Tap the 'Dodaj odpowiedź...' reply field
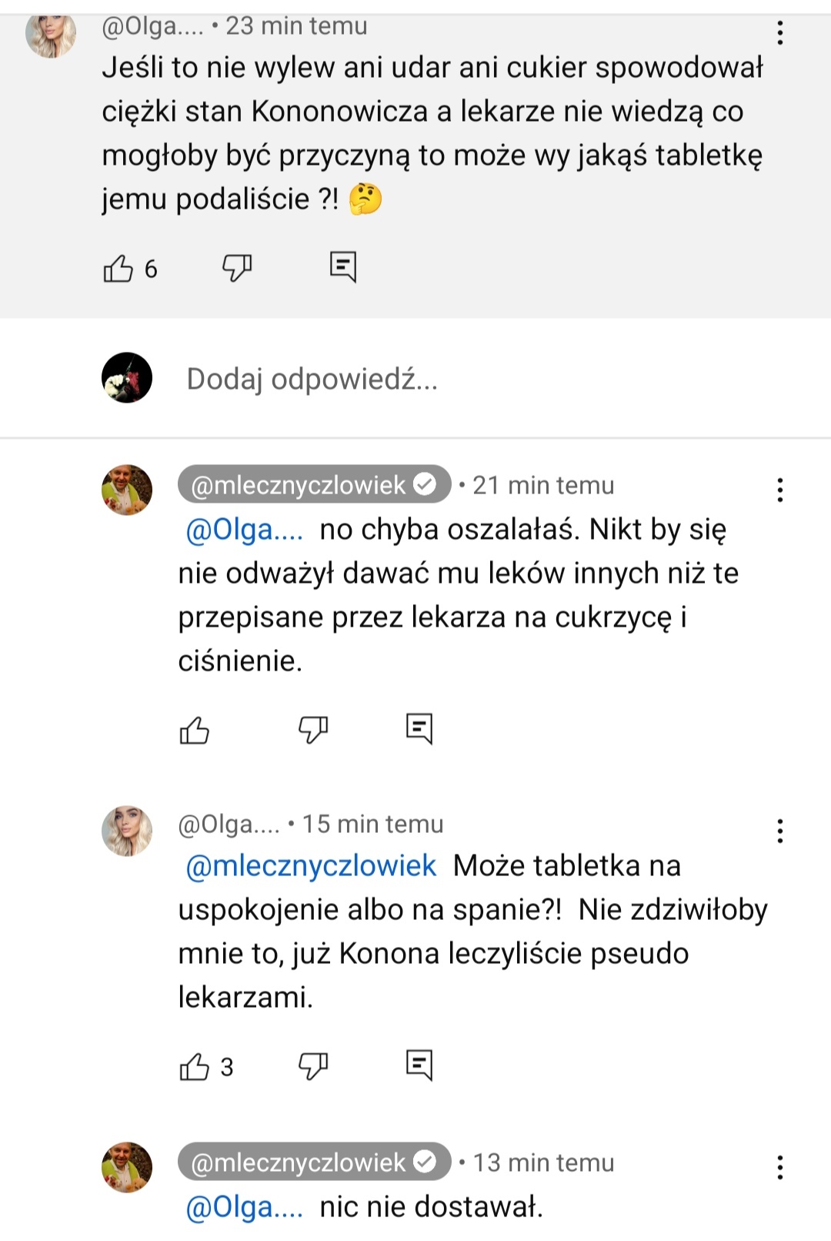This screenshot has width=831, height=1241. click(312, 379)
